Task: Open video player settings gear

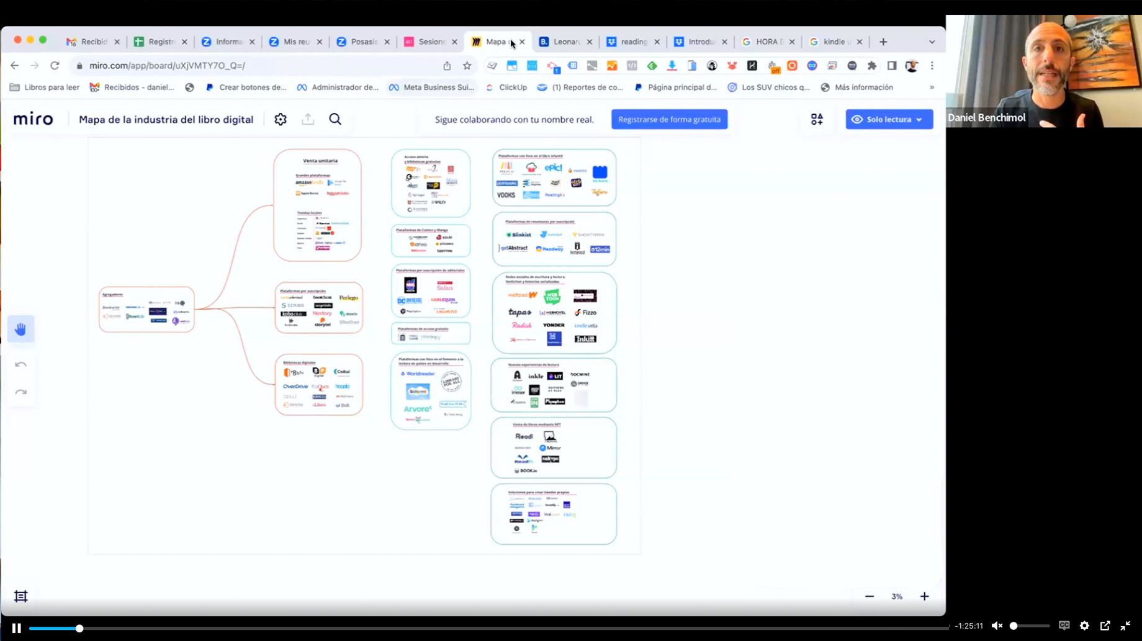Action: [x=1084, y=625]
